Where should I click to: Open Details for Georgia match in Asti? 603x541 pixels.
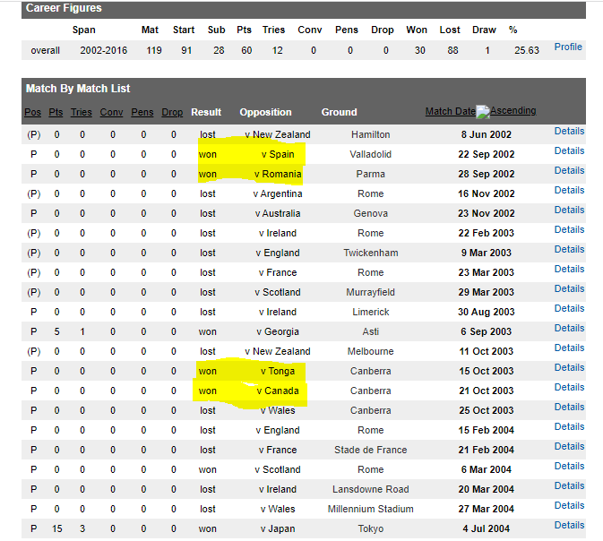pyautogui.click(x=569, y=328)
